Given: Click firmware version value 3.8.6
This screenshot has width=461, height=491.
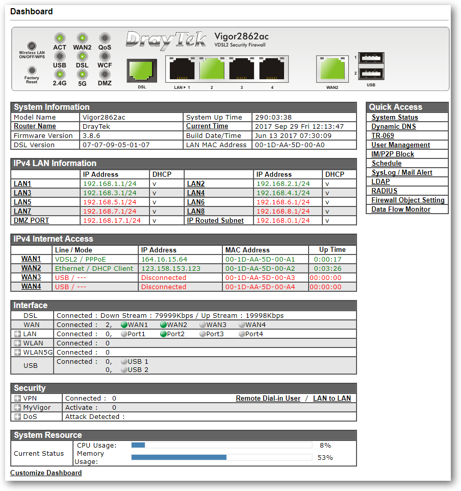Looking at the screenshot, I should (x=91, y=136).
